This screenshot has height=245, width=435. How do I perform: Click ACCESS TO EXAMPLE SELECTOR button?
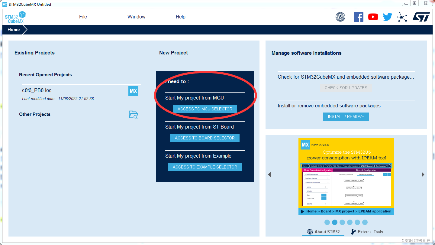click(205, 167)
